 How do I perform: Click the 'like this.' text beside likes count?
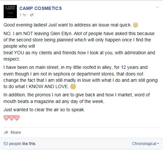[x=29, y=144]
